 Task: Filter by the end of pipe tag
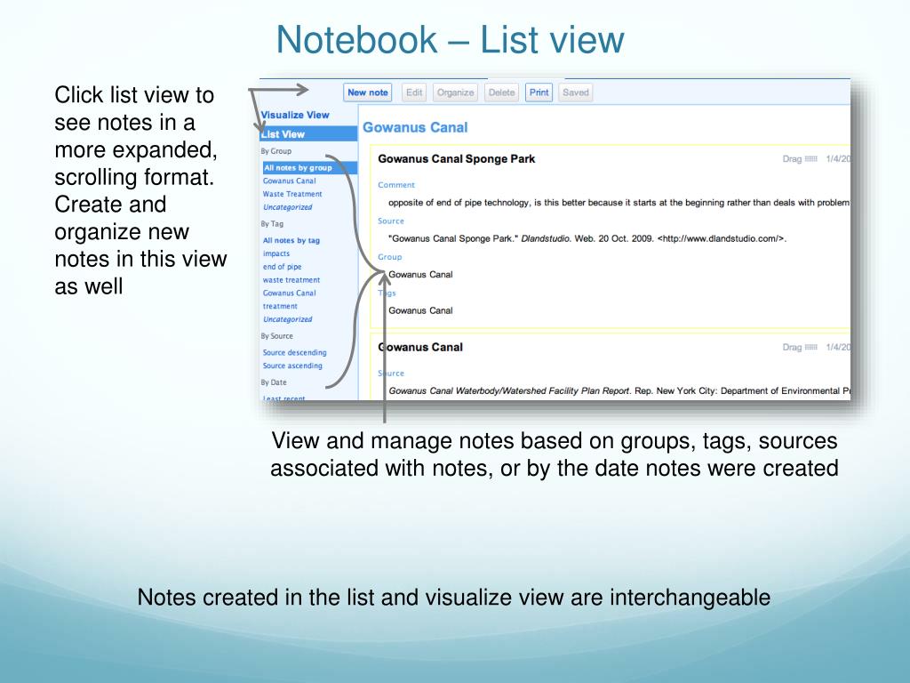tap(282, 267)
